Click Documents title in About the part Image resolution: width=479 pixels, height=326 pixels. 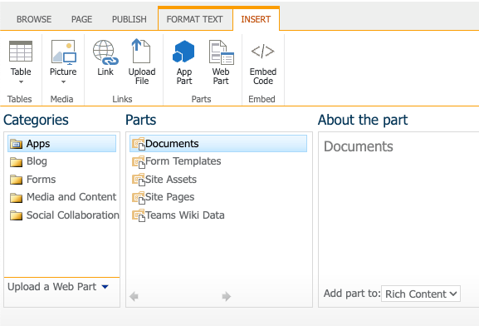pyautogui.click(x=359, y=146)
